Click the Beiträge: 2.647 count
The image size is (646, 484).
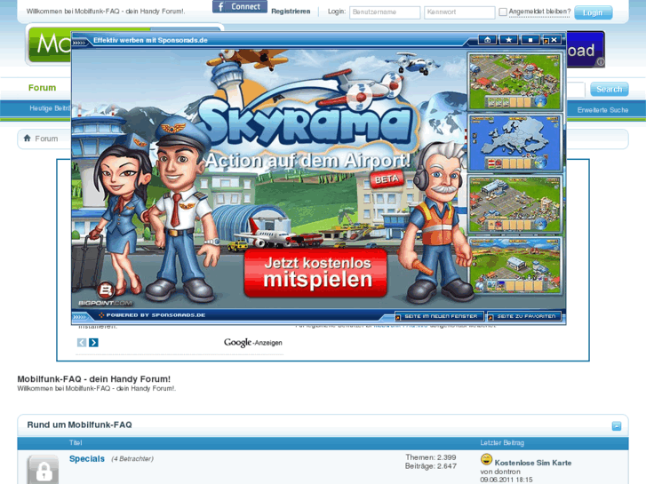coord(431,466)
